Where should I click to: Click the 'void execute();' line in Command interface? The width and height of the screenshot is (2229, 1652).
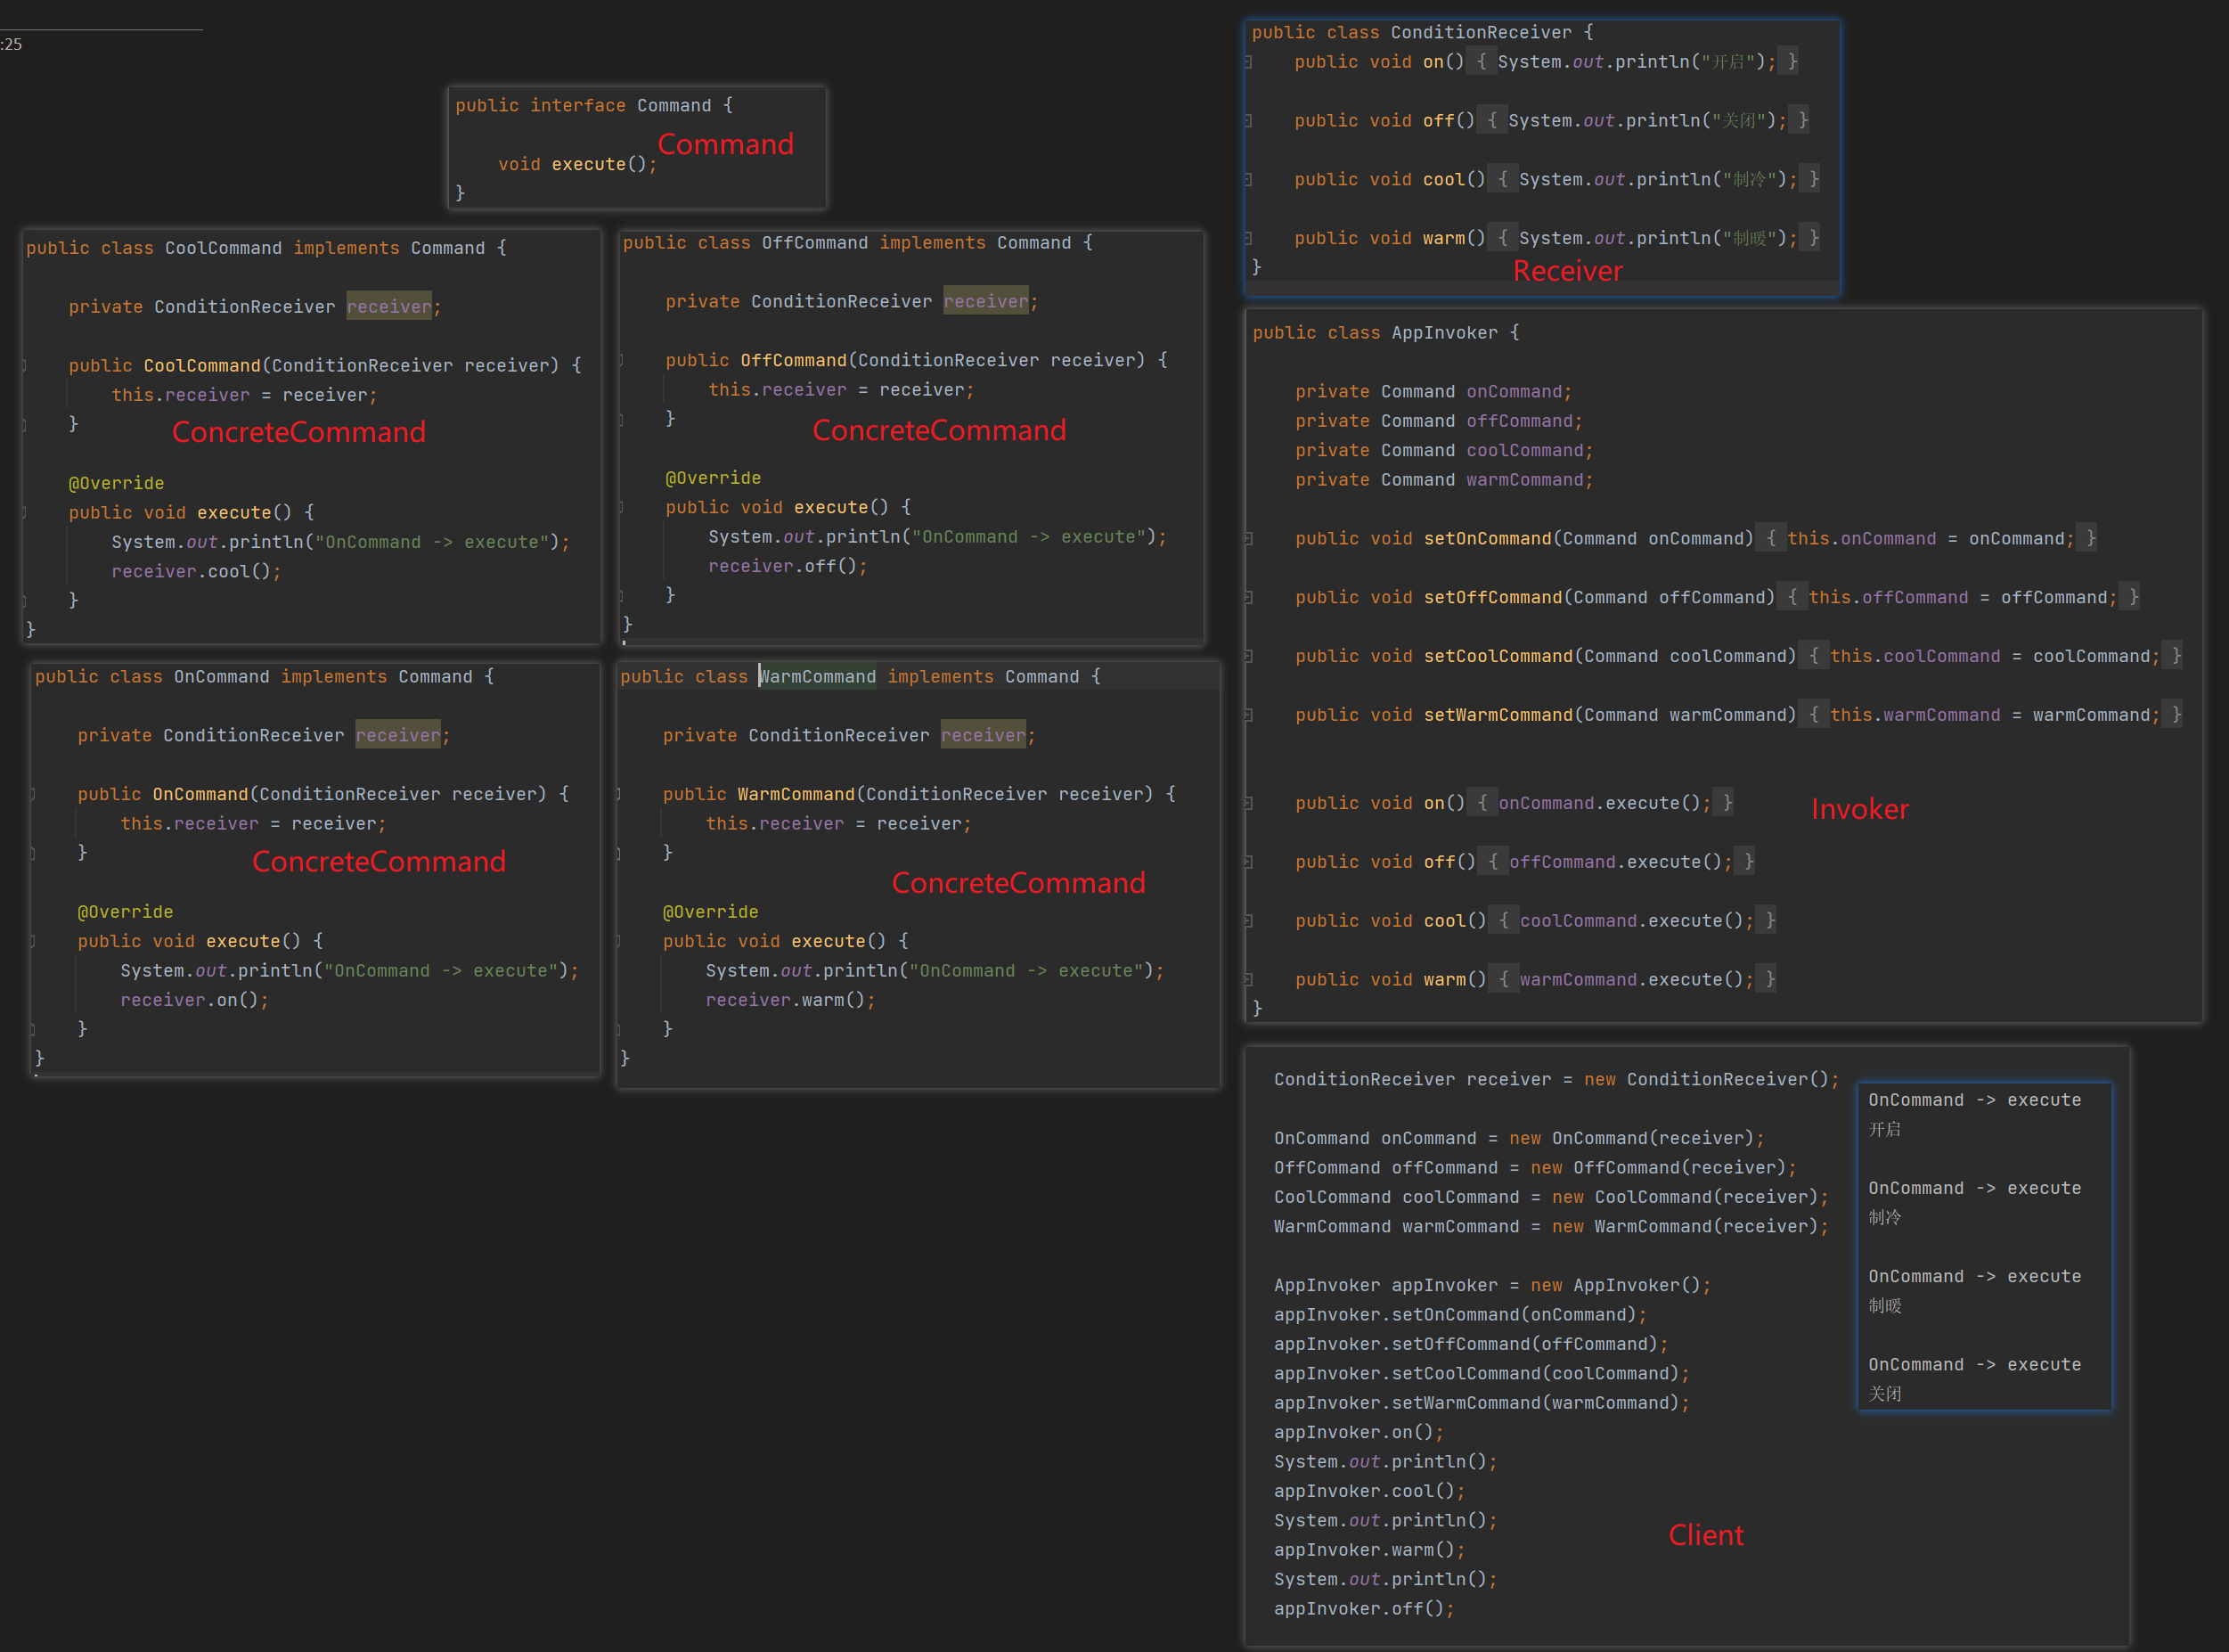pyautogui.click(x=578, y=165)
